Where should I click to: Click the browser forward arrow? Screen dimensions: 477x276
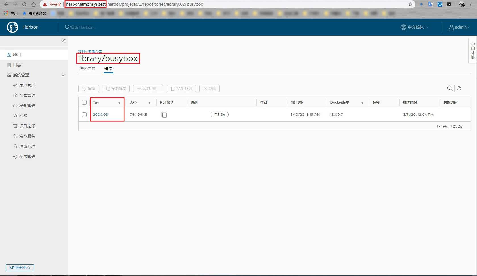[15, 4]
